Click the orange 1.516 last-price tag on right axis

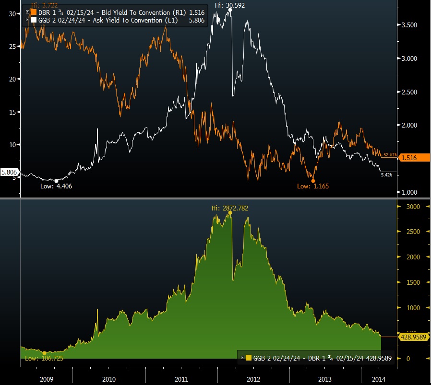(x=414, y=158)
